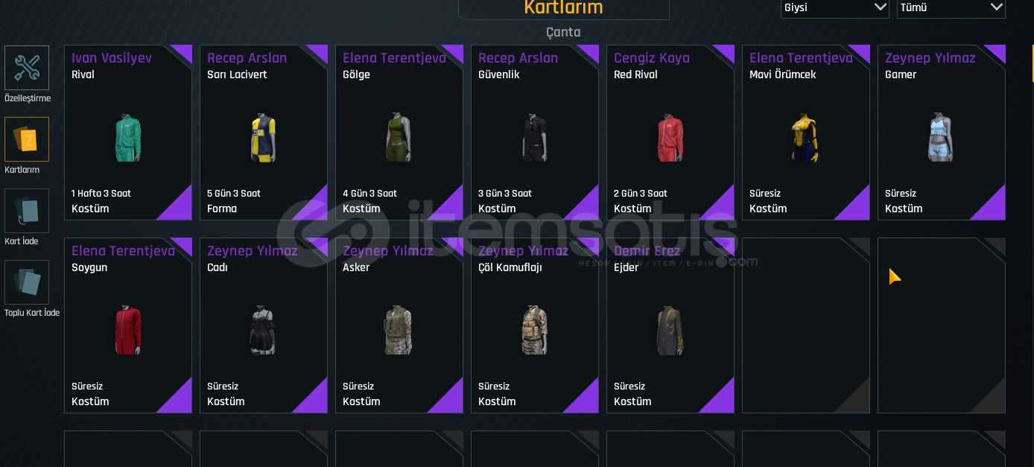1034x467 pixels.
Task: Click the empty slot next to Ejder
Action: tap(806, 325)
